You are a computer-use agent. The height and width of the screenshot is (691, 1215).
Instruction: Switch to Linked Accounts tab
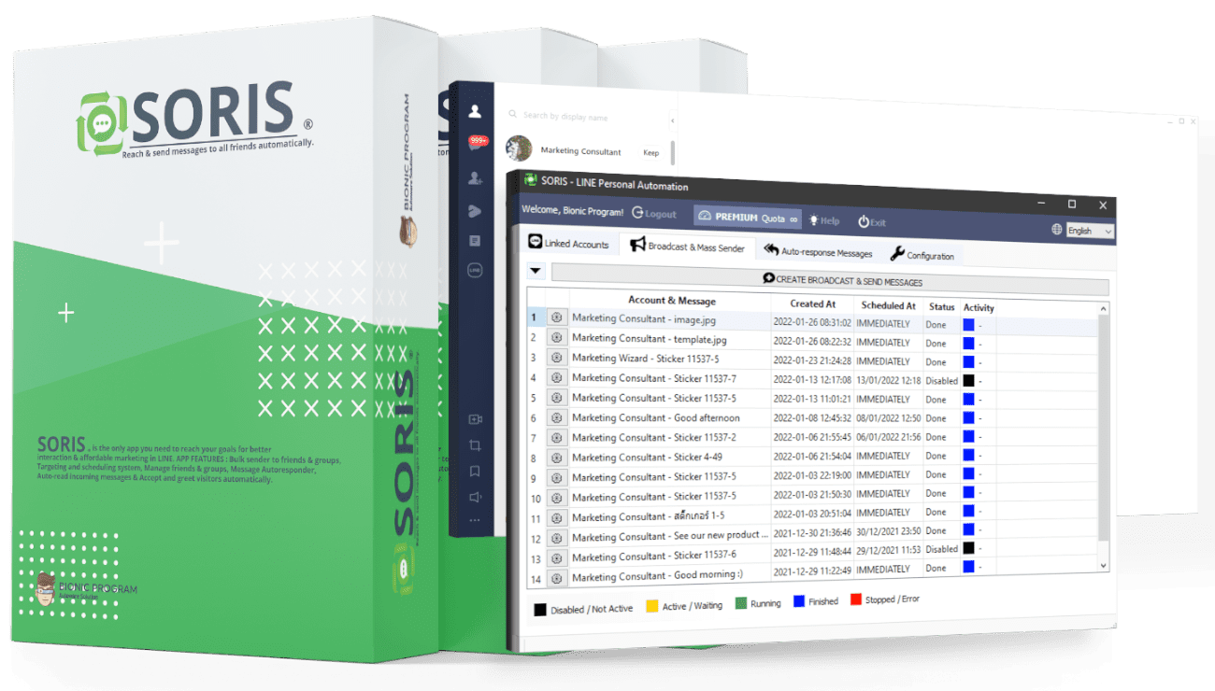568,243
